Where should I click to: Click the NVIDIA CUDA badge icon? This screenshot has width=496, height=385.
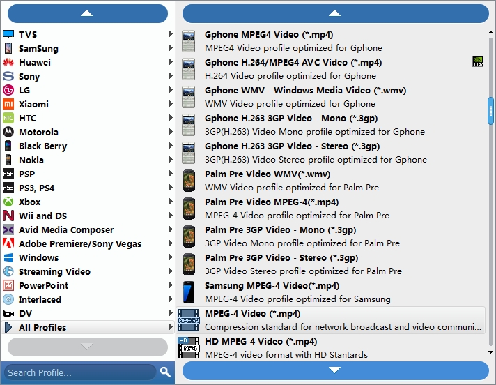[478, 62]
